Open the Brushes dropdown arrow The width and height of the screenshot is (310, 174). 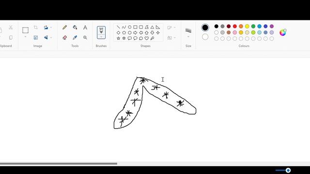point(101,37)
